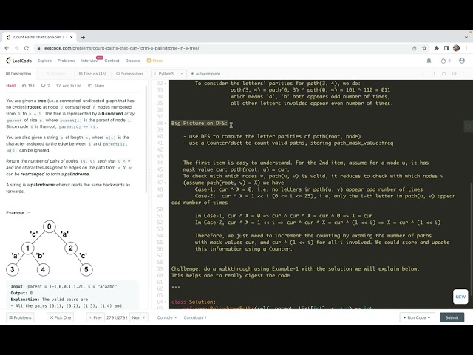Screen dimensions: 473x355
Task: Click the lock icon in address bar
Action: 38,48
